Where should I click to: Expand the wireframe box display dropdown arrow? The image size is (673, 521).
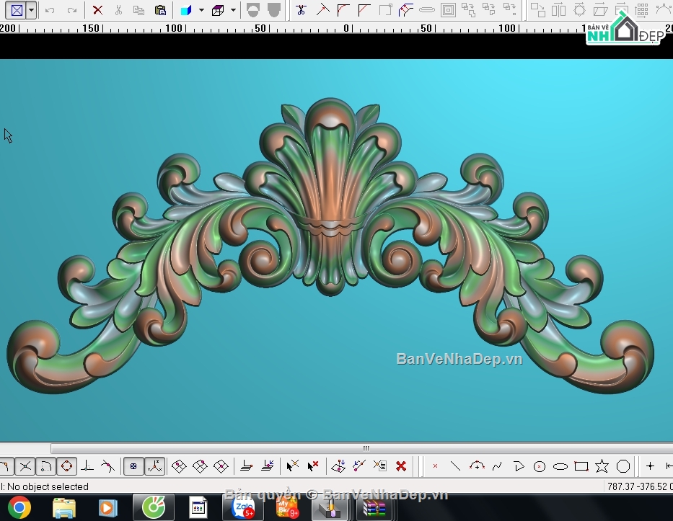coord(233,10)
